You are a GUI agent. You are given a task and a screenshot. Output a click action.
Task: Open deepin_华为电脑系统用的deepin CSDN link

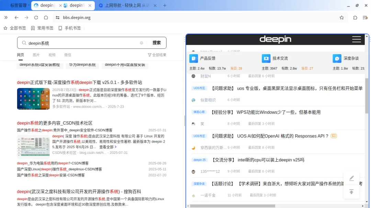[x=53, y=163]
